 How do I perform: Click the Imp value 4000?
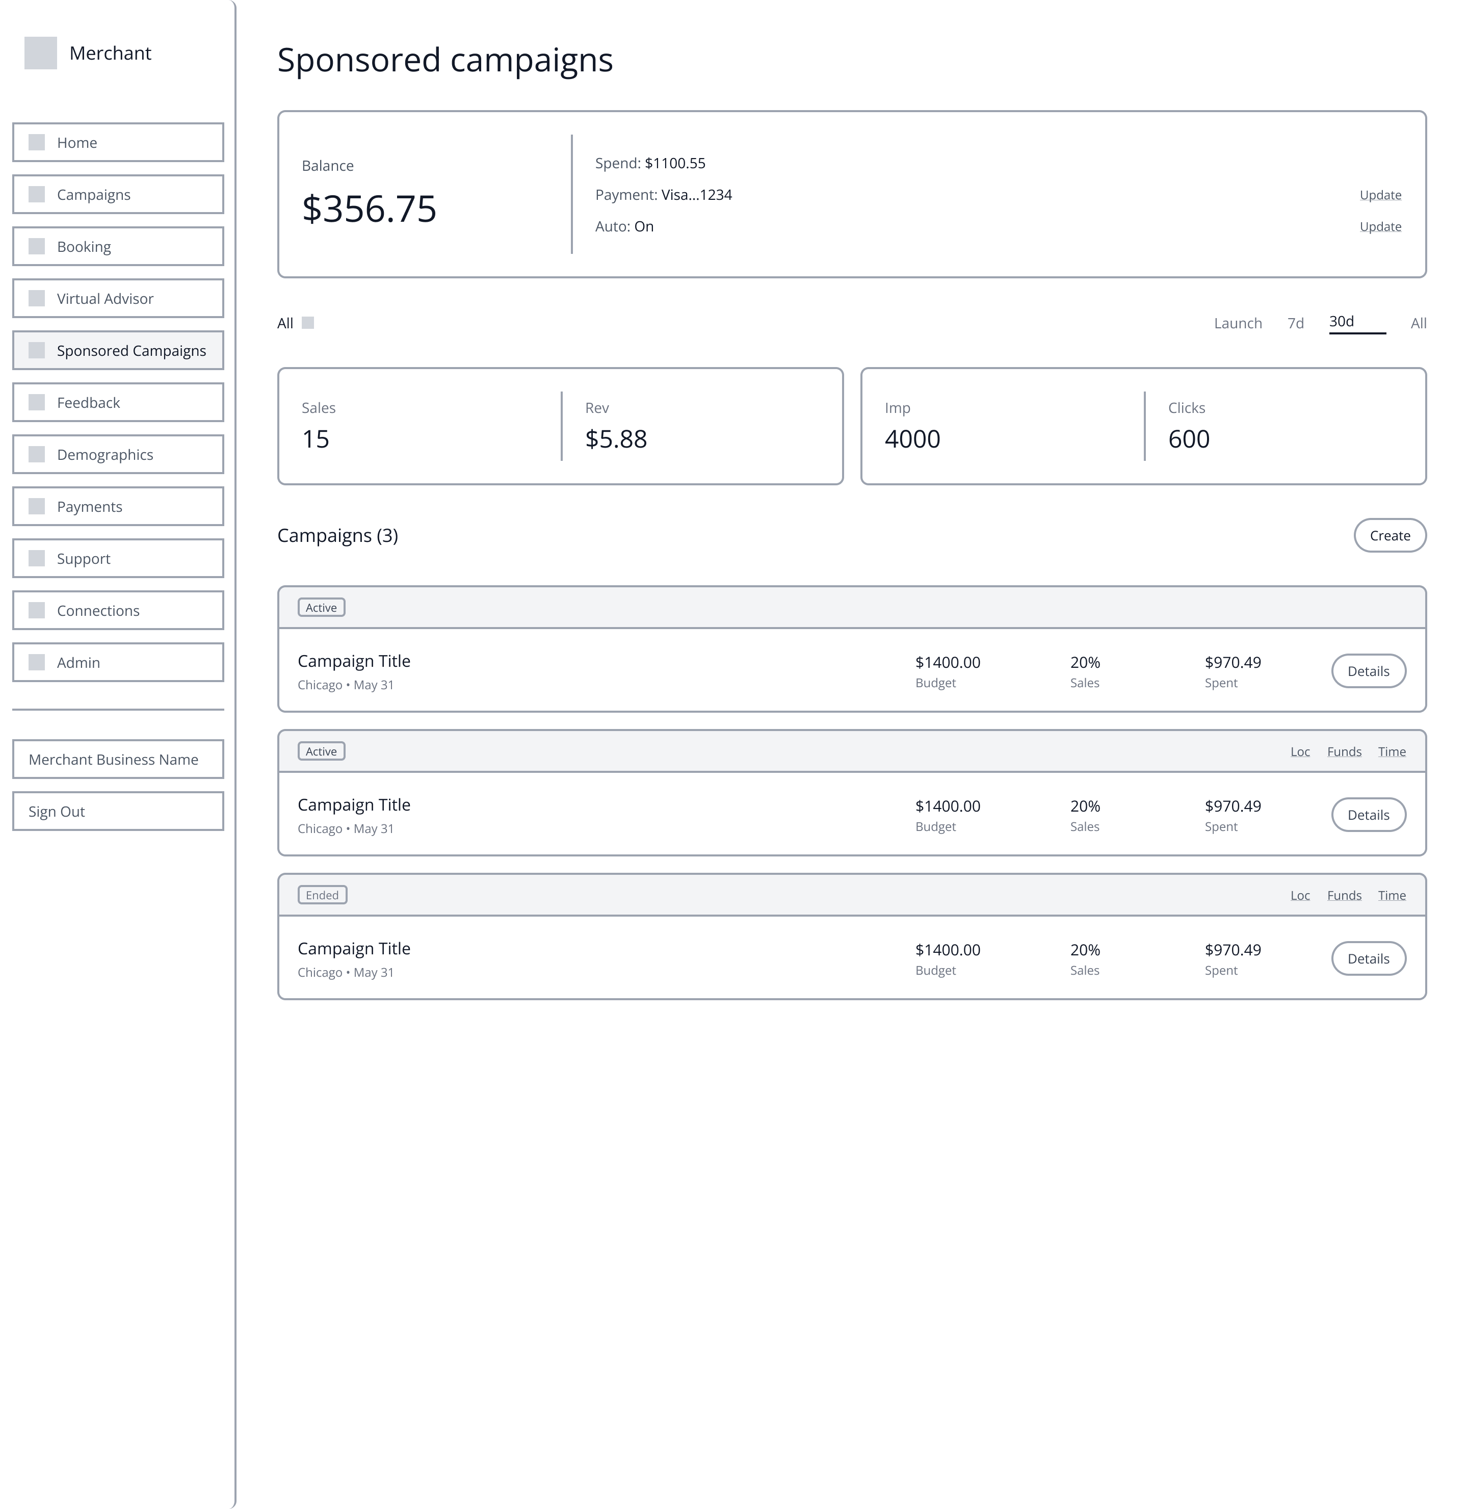tap(912, 439)
